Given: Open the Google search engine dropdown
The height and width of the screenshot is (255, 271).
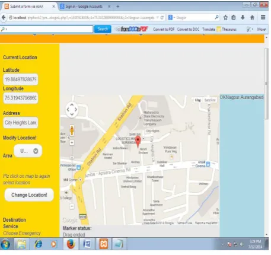Looking at the screenshot, I should pyautogui.click(x=171, y=18).
